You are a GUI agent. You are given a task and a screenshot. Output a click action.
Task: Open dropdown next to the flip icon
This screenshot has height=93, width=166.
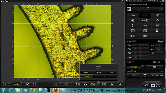click(10, 84)
